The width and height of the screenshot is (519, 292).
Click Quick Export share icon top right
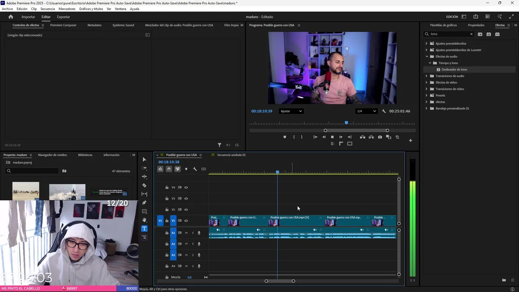coord(476,17)
